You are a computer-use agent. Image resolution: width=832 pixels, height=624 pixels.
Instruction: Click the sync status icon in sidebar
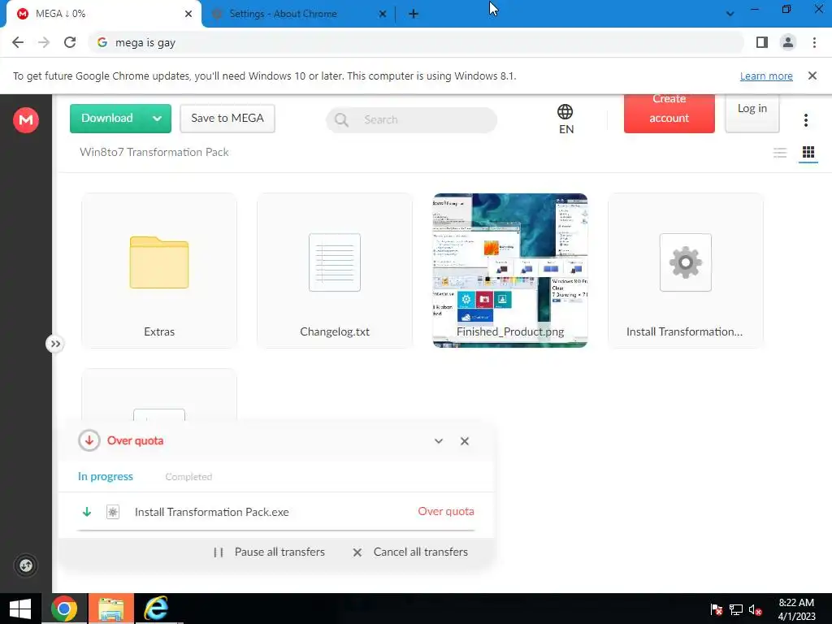point(25,565)
